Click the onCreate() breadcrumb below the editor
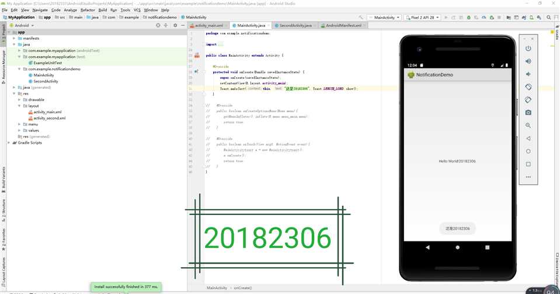560x294 pixels. coord(243,288)
